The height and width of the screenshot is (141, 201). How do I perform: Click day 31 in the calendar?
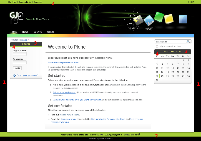[157, 80]
